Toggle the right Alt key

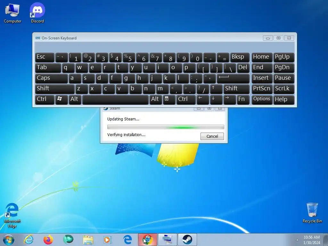pos(156,100)
